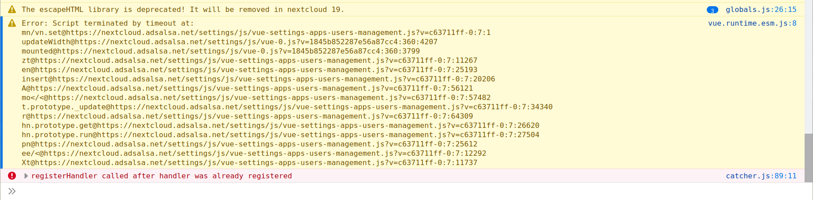Click the hn.prototype.get stack trace line
The image size is (813, 200).
point(281,125)
